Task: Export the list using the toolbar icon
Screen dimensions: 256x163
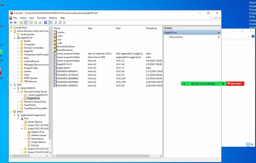Action: [40, 23]
